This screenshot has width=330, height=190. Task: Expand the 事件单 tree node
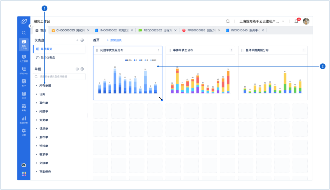pyautogui.click(x=36, y=103)
